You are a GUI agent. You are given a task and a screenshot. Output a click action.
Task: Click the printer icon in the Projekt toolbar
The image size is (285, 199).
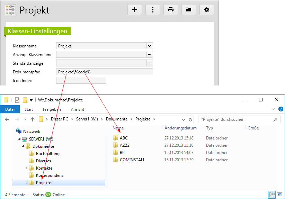pos(171,10)
